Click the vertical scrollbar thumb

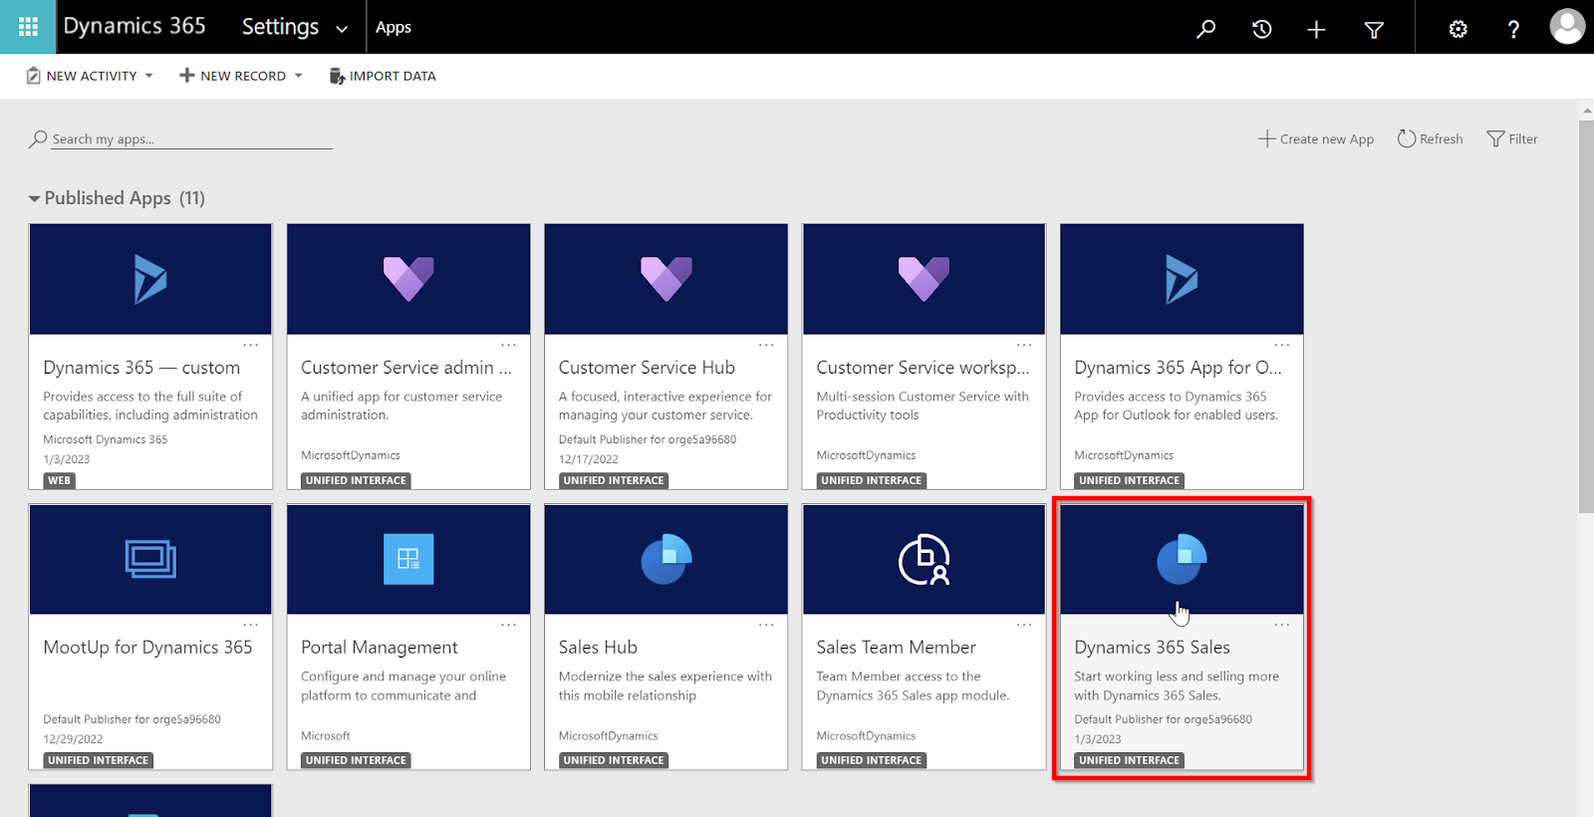click(x=1586, y=317)
